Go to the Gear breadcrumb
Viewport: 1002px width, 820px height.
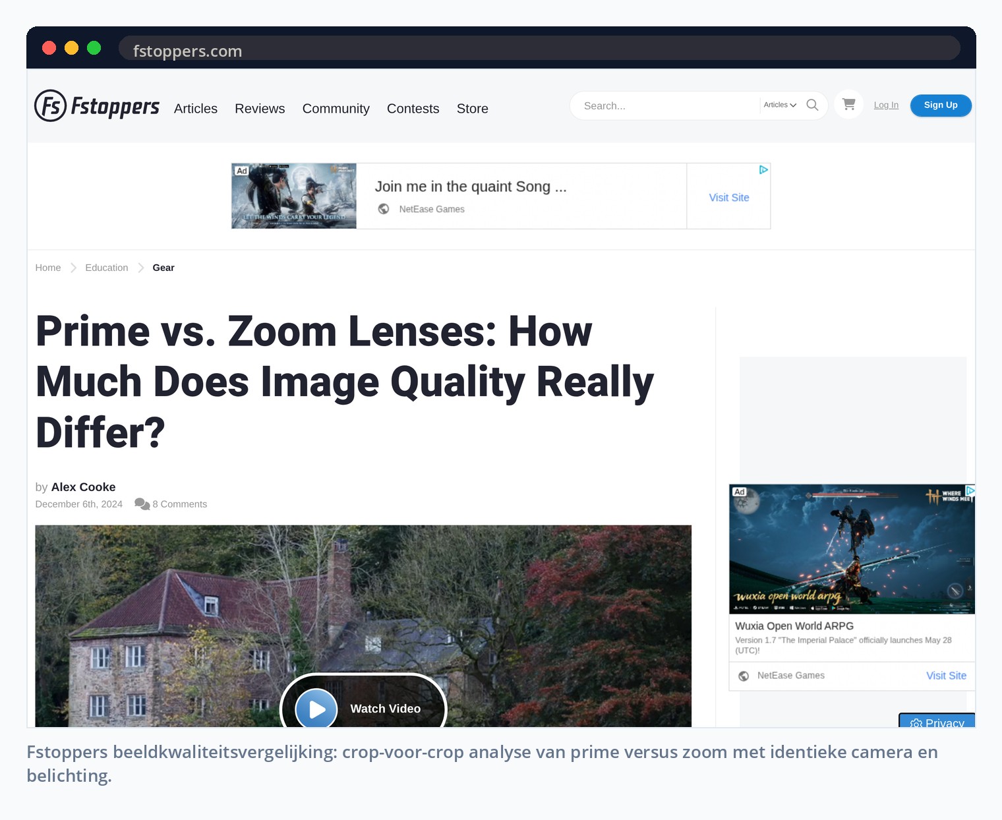(163, 268)
